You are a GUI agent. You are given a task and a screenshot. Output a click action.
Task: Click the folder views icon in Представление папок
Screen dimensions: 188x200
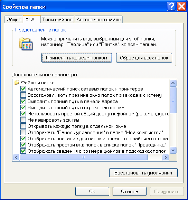(x=26, y=44)
